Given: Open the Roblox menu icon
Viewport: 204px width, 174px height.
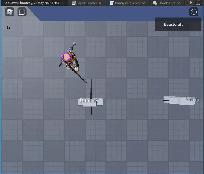Looking at the screenshot, I should point(10,12).
